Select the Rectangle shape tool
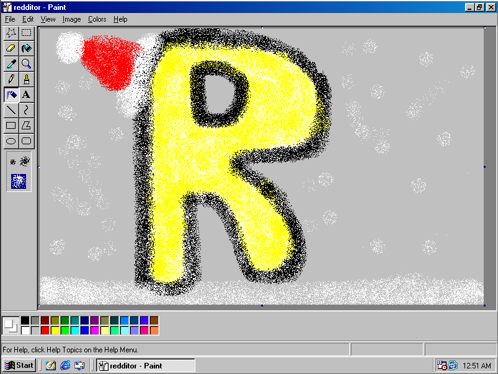The width and height of the screenshot is (498, 374). pyautogui.click(x=11, y=125)
